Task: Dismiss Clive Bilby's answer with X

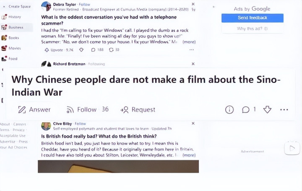Action: pyautogui.click(x=193, y=123)
